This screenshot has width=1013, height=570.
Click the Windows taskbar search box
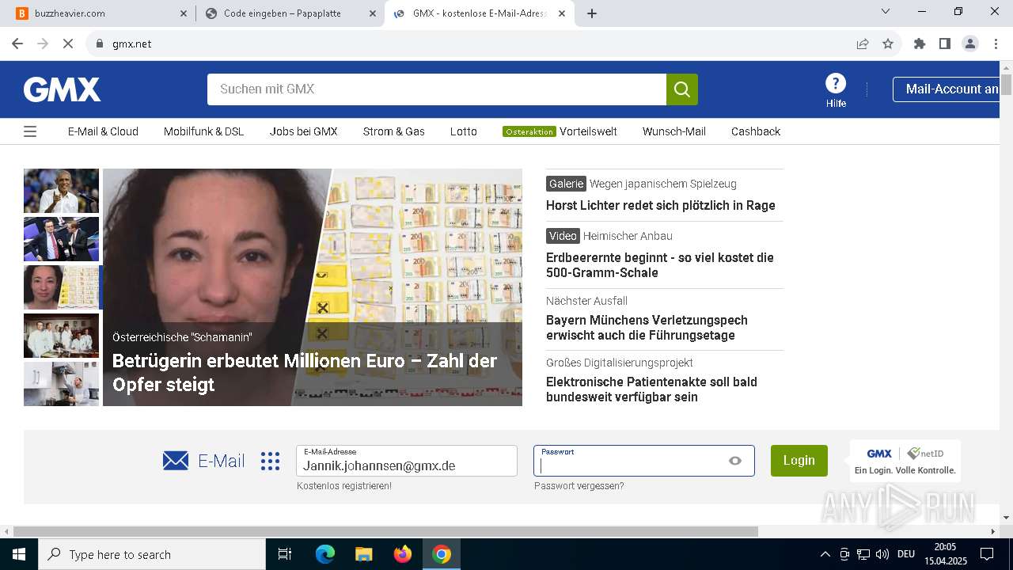152,554
